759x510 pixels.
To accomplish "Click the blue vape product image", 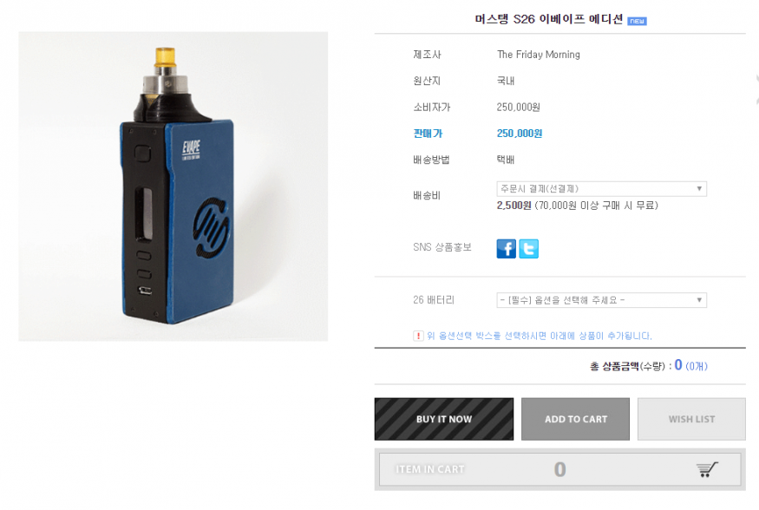I will pos(173,186).
